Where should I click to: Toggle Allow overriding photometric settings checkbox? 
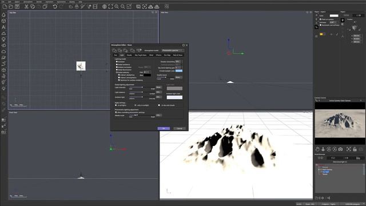coord(116,112)
